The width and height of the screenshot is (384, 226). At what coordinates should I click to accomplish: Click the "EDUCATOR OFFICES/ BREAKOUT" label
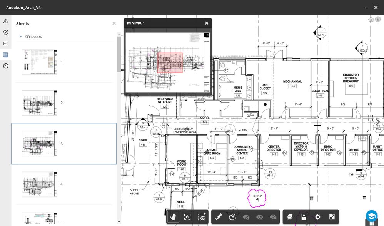click(351, 78)
